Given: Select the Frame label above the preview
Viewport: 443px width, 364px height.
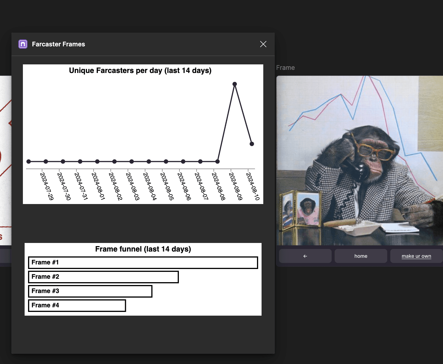Looking at the screenshot, I should (285, 68).
